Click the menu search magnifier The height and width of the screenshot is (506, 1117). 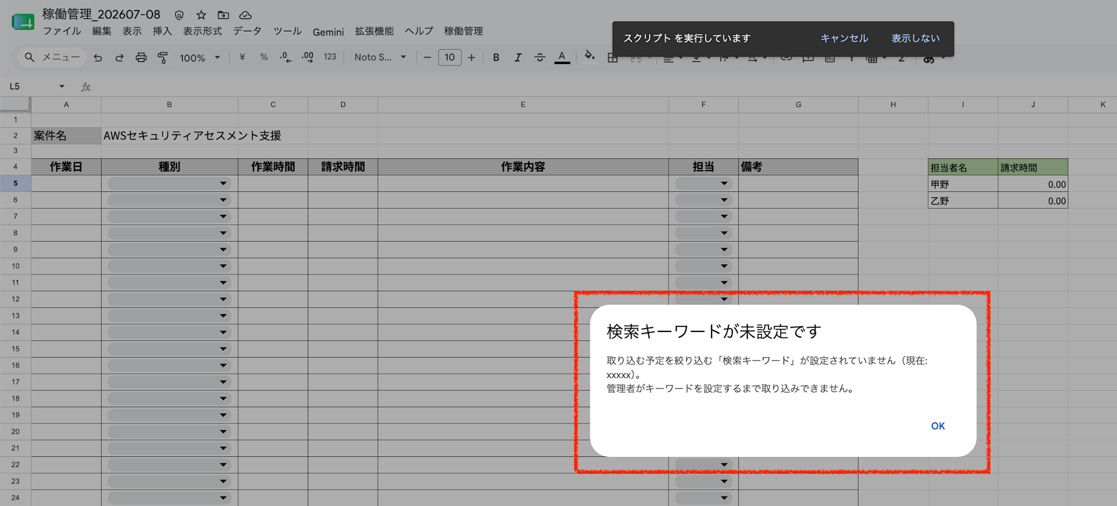pos(30,57)
